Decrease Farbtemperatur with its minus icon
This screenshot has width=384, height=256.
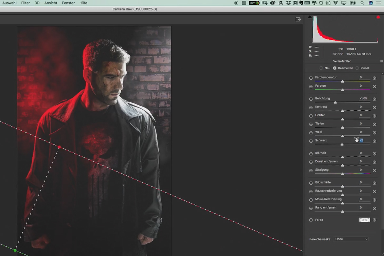click(311, 78)
